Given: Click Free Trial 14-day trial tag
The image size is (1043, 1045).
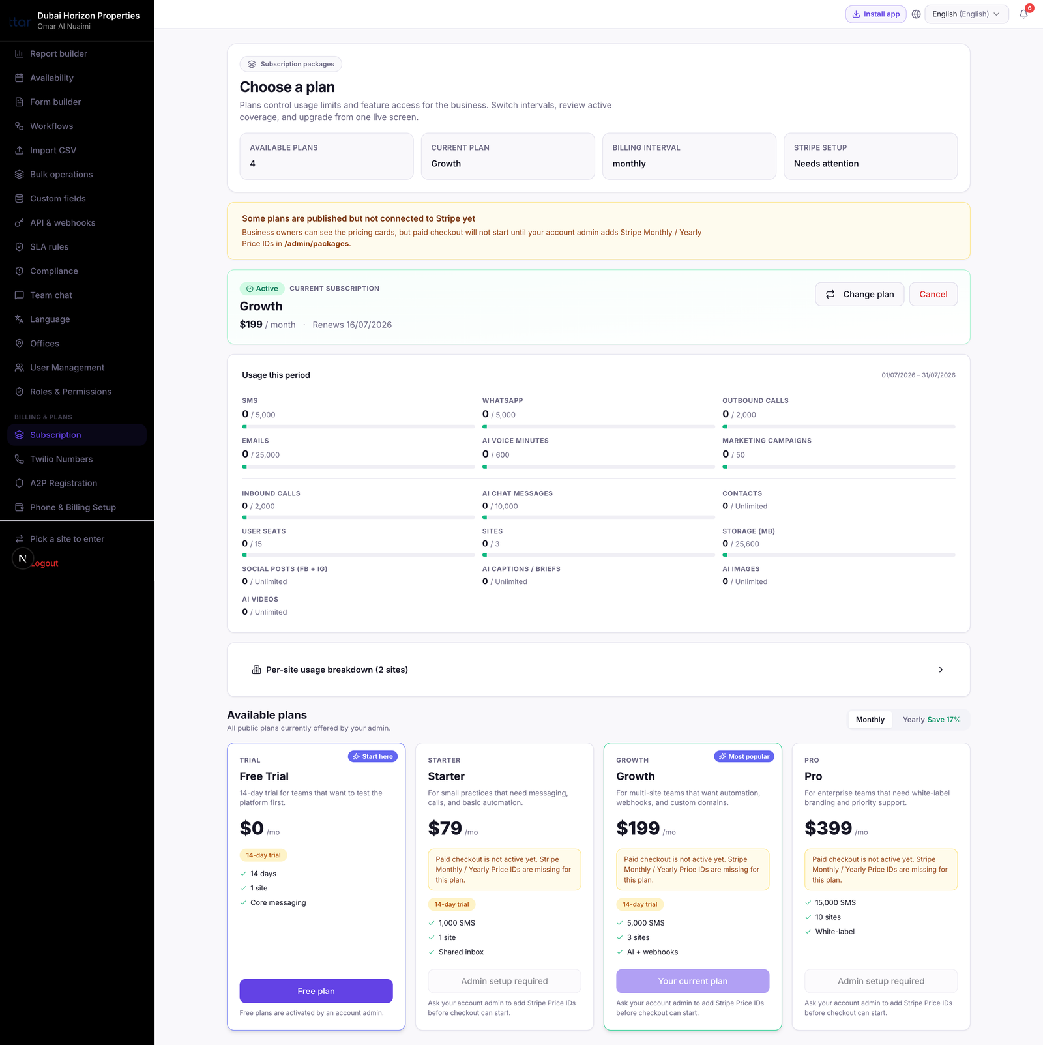Looking at the screenshot, I should coord(263,855).
